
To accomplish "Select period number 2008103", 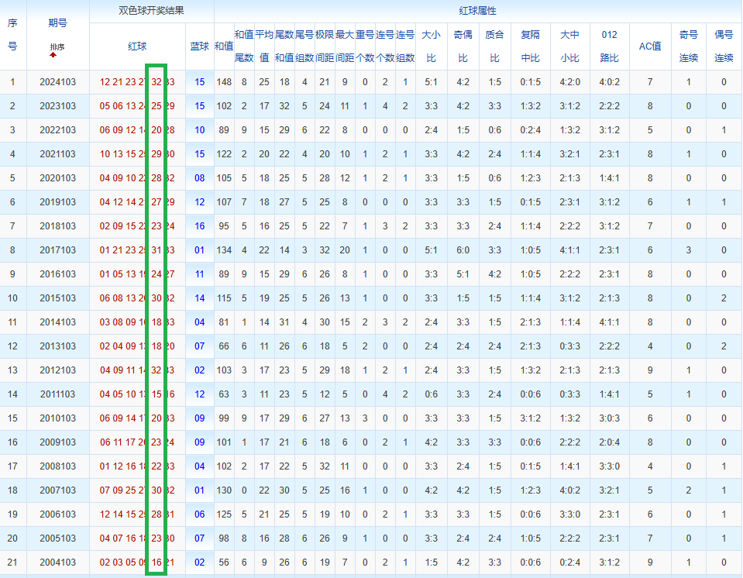I will coord(58,466).
